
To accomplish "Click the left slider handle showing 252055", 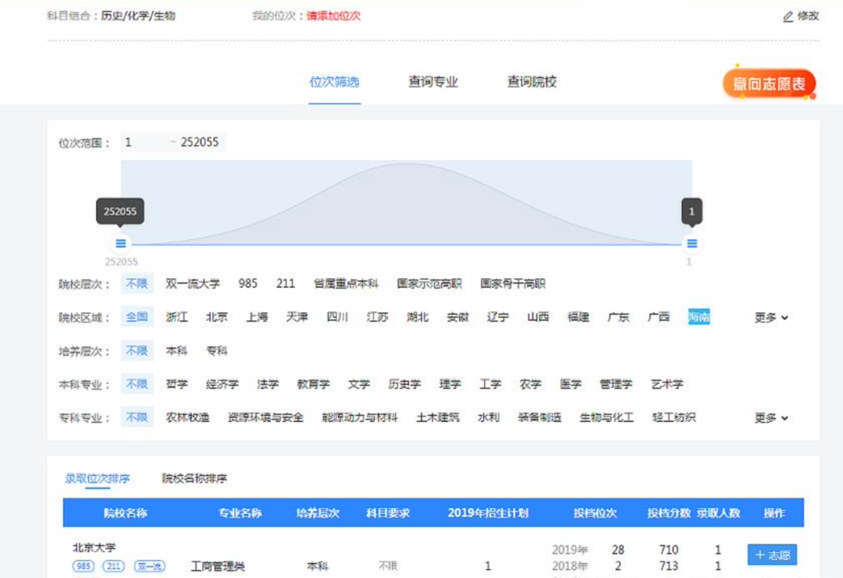I will (120, 243).
